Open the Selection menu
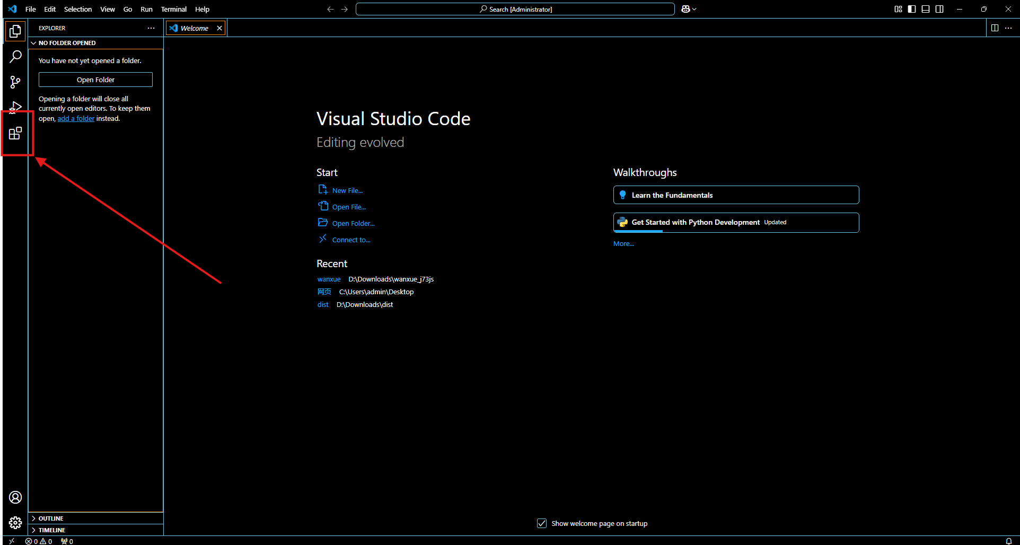The height and width of the screenshot is (545, 1020). point(77,9)
